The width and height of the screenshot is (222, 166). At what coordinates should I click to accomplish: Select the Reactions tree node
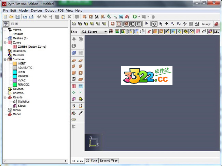click(x=19, y=51)
